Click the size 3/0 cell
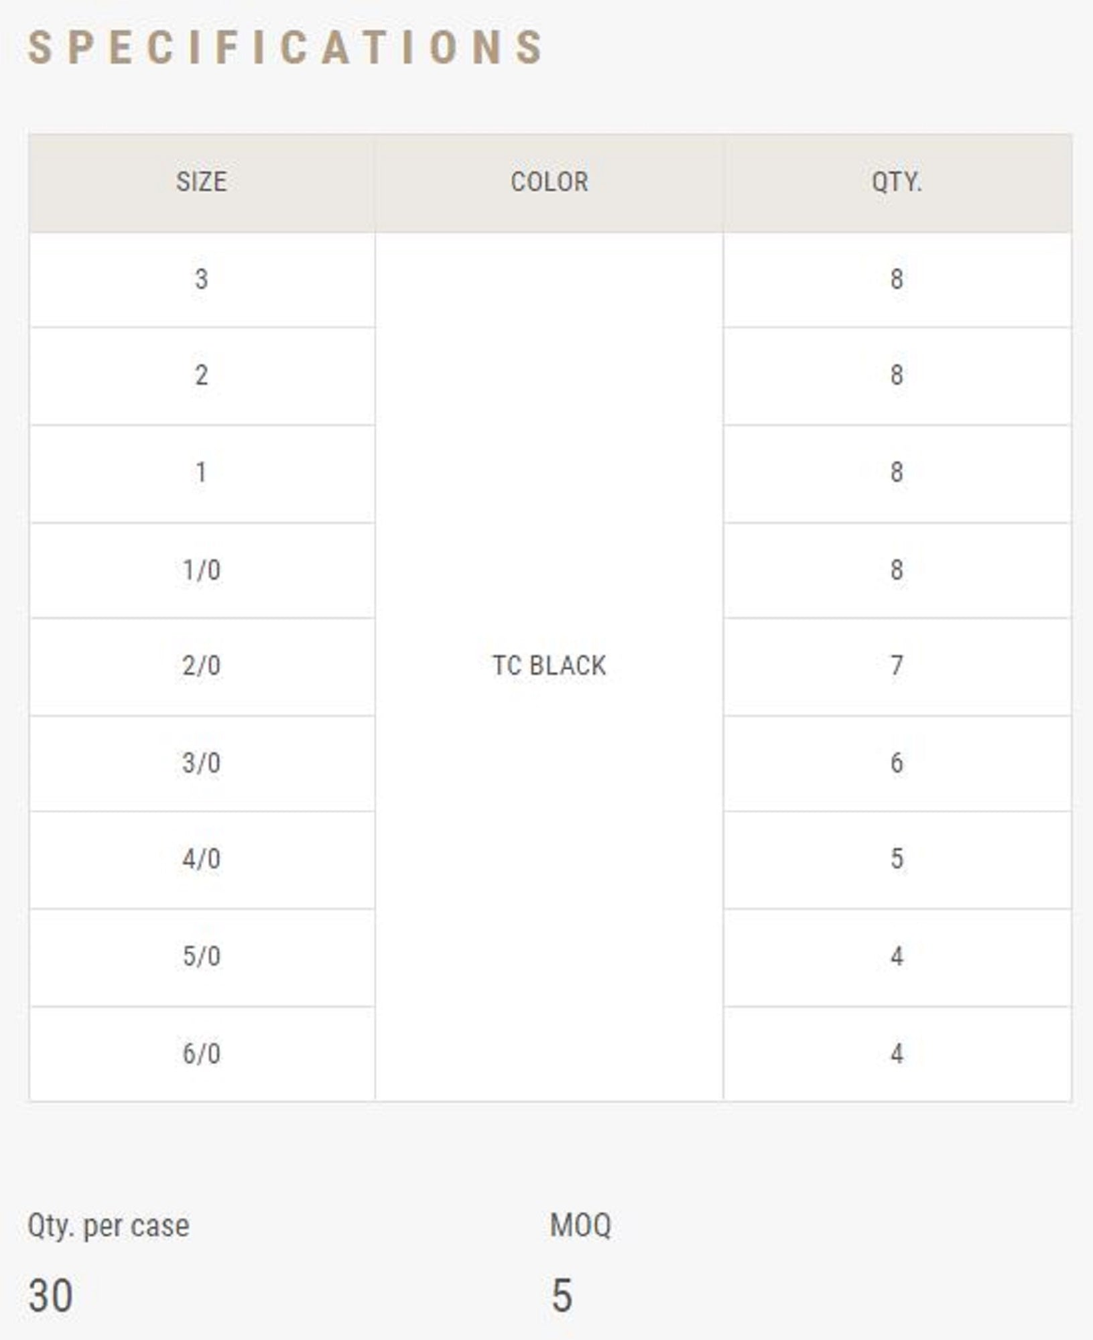This screenshot has height=1340, width=1093. point(201,763)
